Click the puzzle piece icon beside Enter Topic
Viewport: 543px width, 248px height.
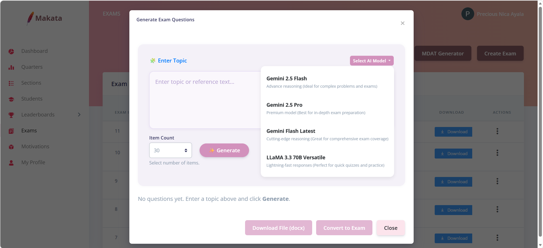[x=153, y=61]
